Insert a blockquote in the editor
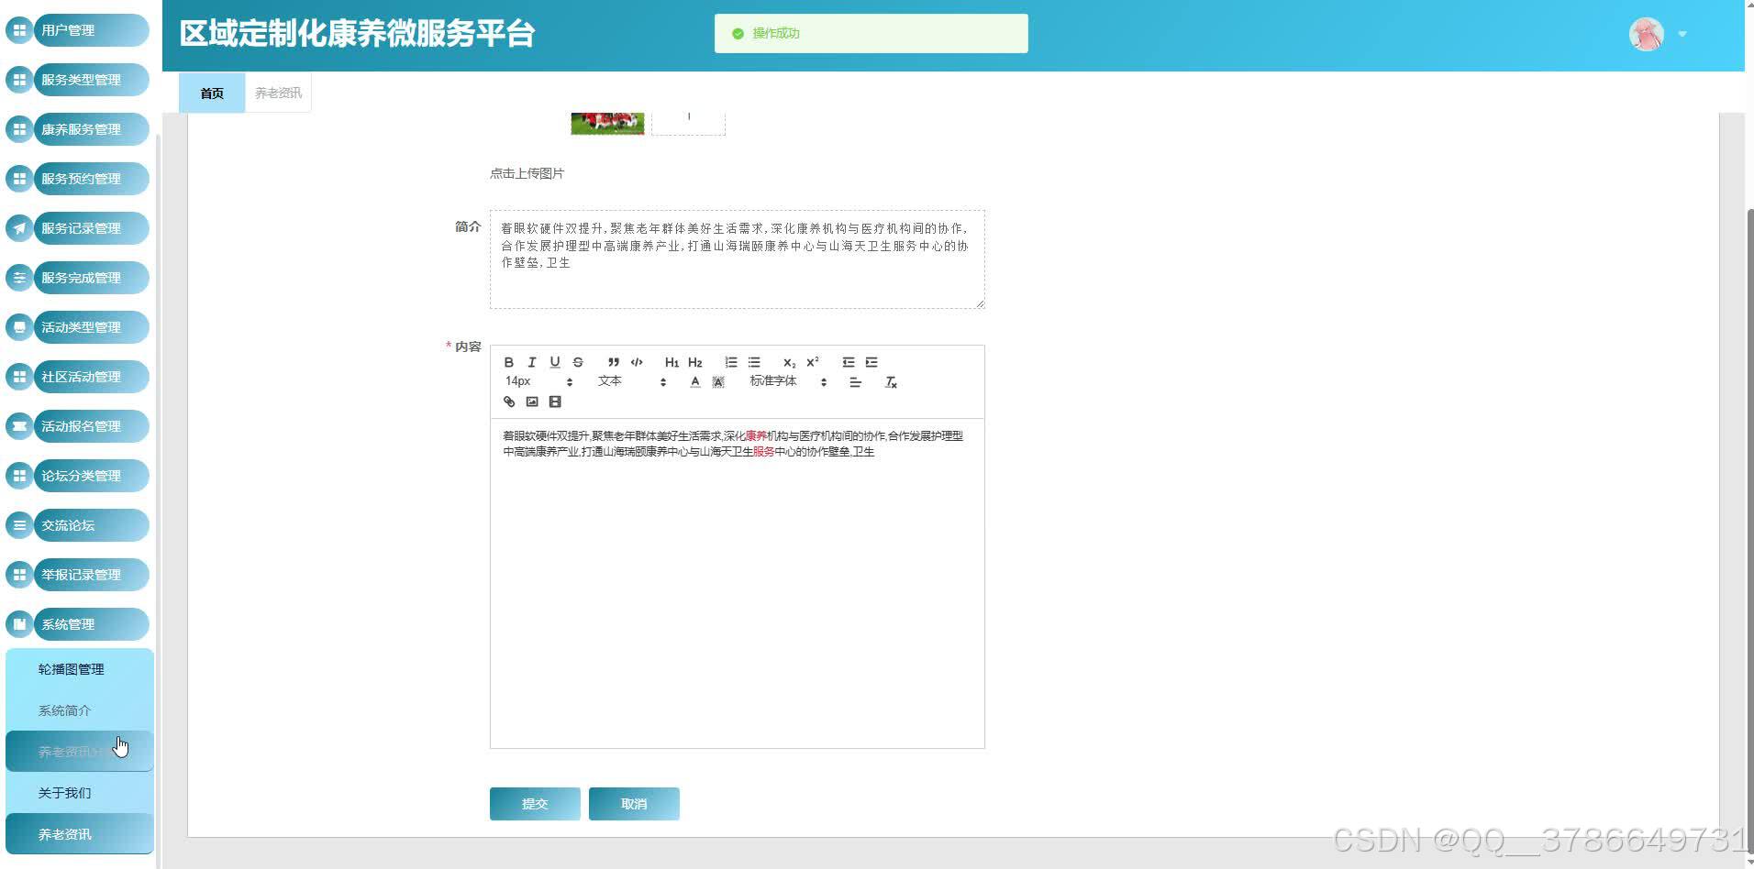Viewport: 1754px width, 869px height. (x=614, y=362)
